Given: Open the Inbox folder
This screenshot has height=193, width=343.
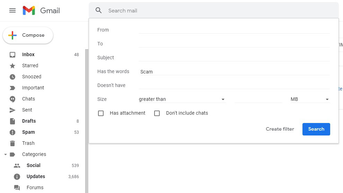Looking at the screenshot, I should click(x=28, y=54).
